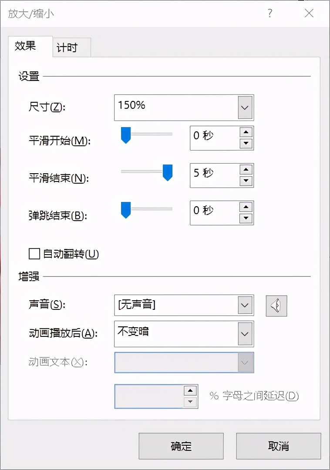Click the 平滑开始 slider handle
Viewport: 330px width, 470px height.
tap(125, 136)
